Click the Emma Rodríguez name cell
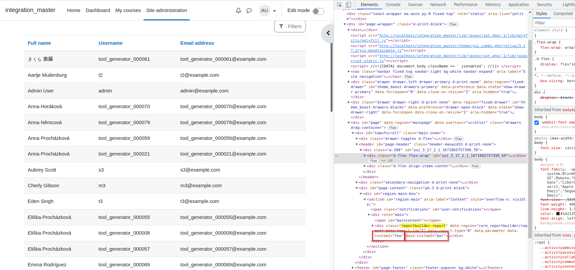The width and height of the screenshot is (575, 270). click(x=47, y=265)
